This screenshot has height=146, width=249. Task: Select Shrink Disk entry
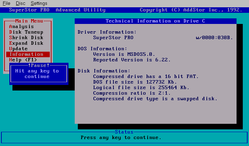tap(26, 38)
